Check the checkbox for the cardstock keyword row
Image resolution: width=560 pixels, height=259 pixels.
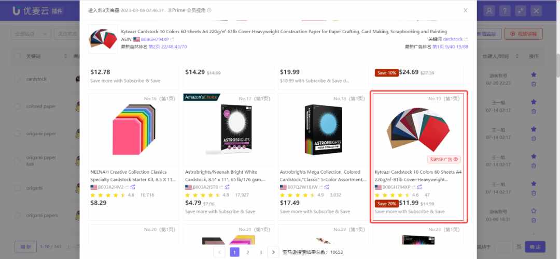tap(17, 79)
